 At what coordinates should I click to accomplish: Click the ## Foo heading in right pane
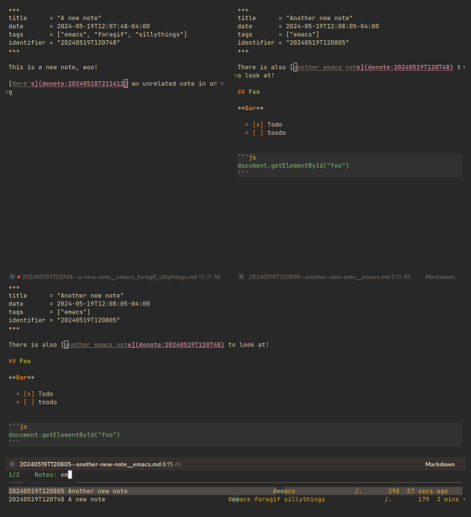click(249, 92)
